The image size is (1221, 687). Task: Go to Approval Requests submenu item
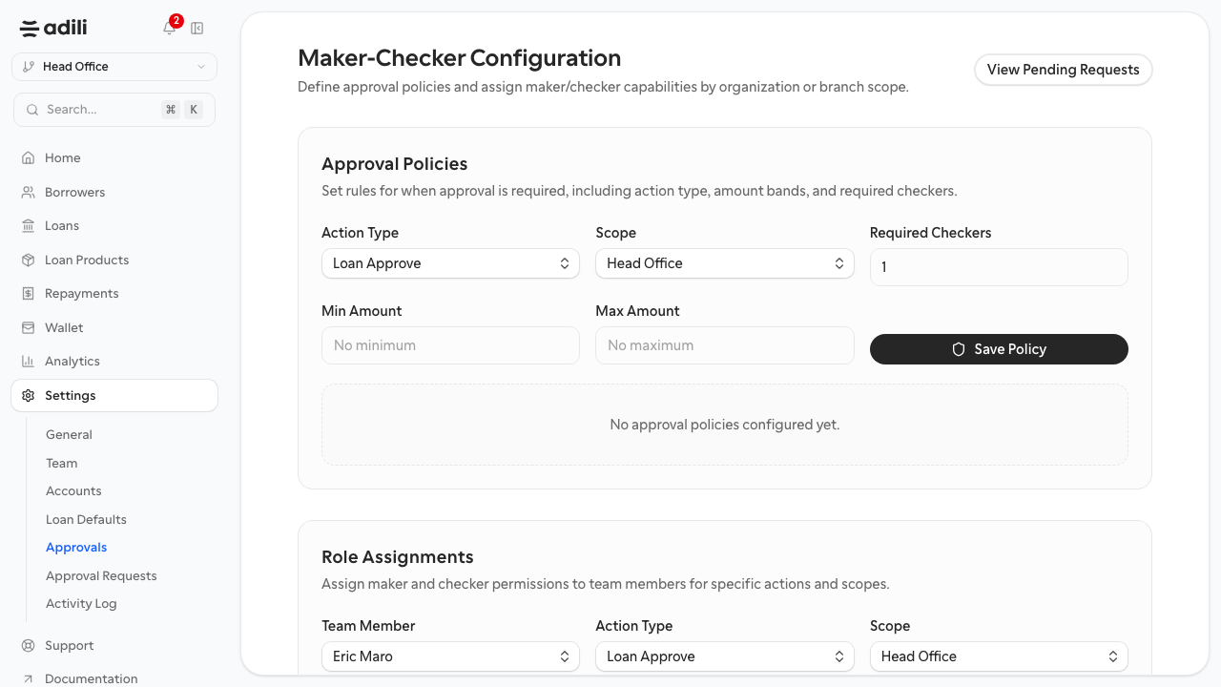click(x=101, y=576)
